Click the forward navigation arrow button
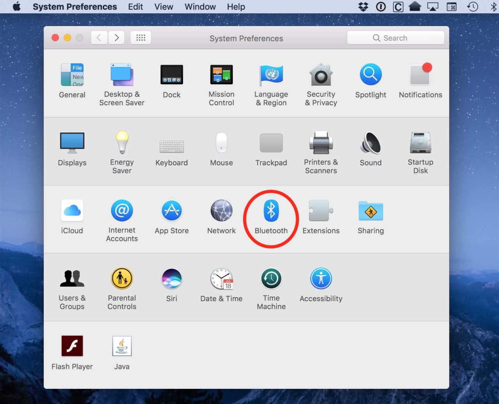Screen dimensions: 499x404 [x=117, y=38]
